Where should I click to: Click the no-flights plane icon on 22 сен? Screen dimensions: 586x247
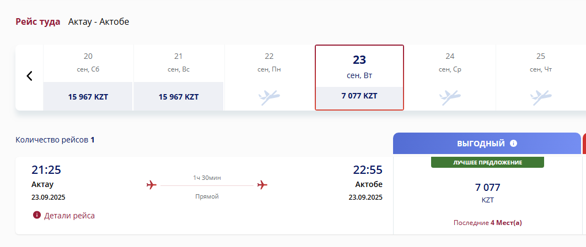click(269, 97)
